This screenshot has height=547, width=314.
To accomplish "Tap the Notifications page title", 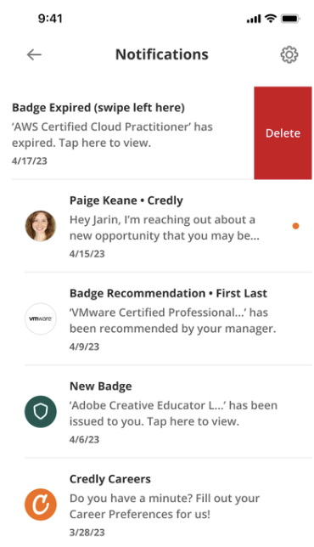I will pos(162,54).
